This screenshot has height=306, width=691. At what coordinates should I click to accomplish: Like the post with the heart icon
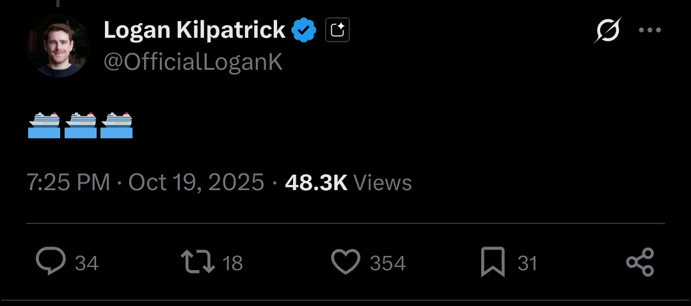click(x=345, y=262)
